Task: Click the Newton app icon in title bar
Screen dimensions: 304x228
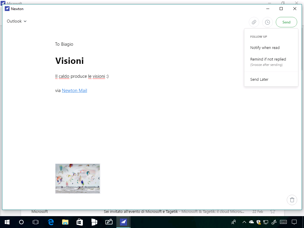Action: pos(7,9)
